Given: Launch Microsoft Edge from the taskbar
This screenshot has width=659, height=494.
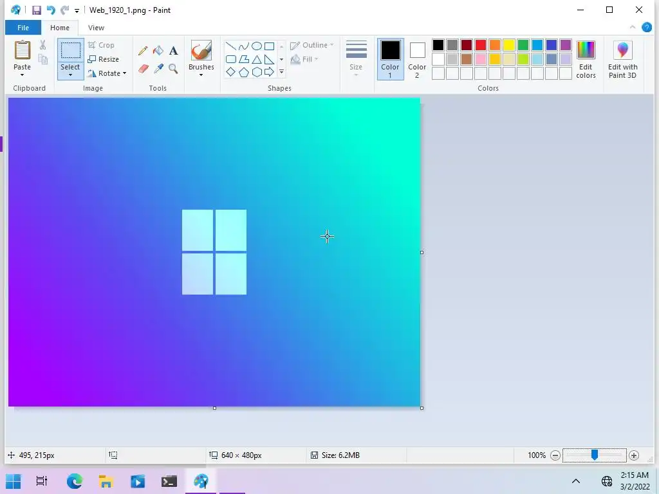Looking at the screenshot, I should (75, 481).
